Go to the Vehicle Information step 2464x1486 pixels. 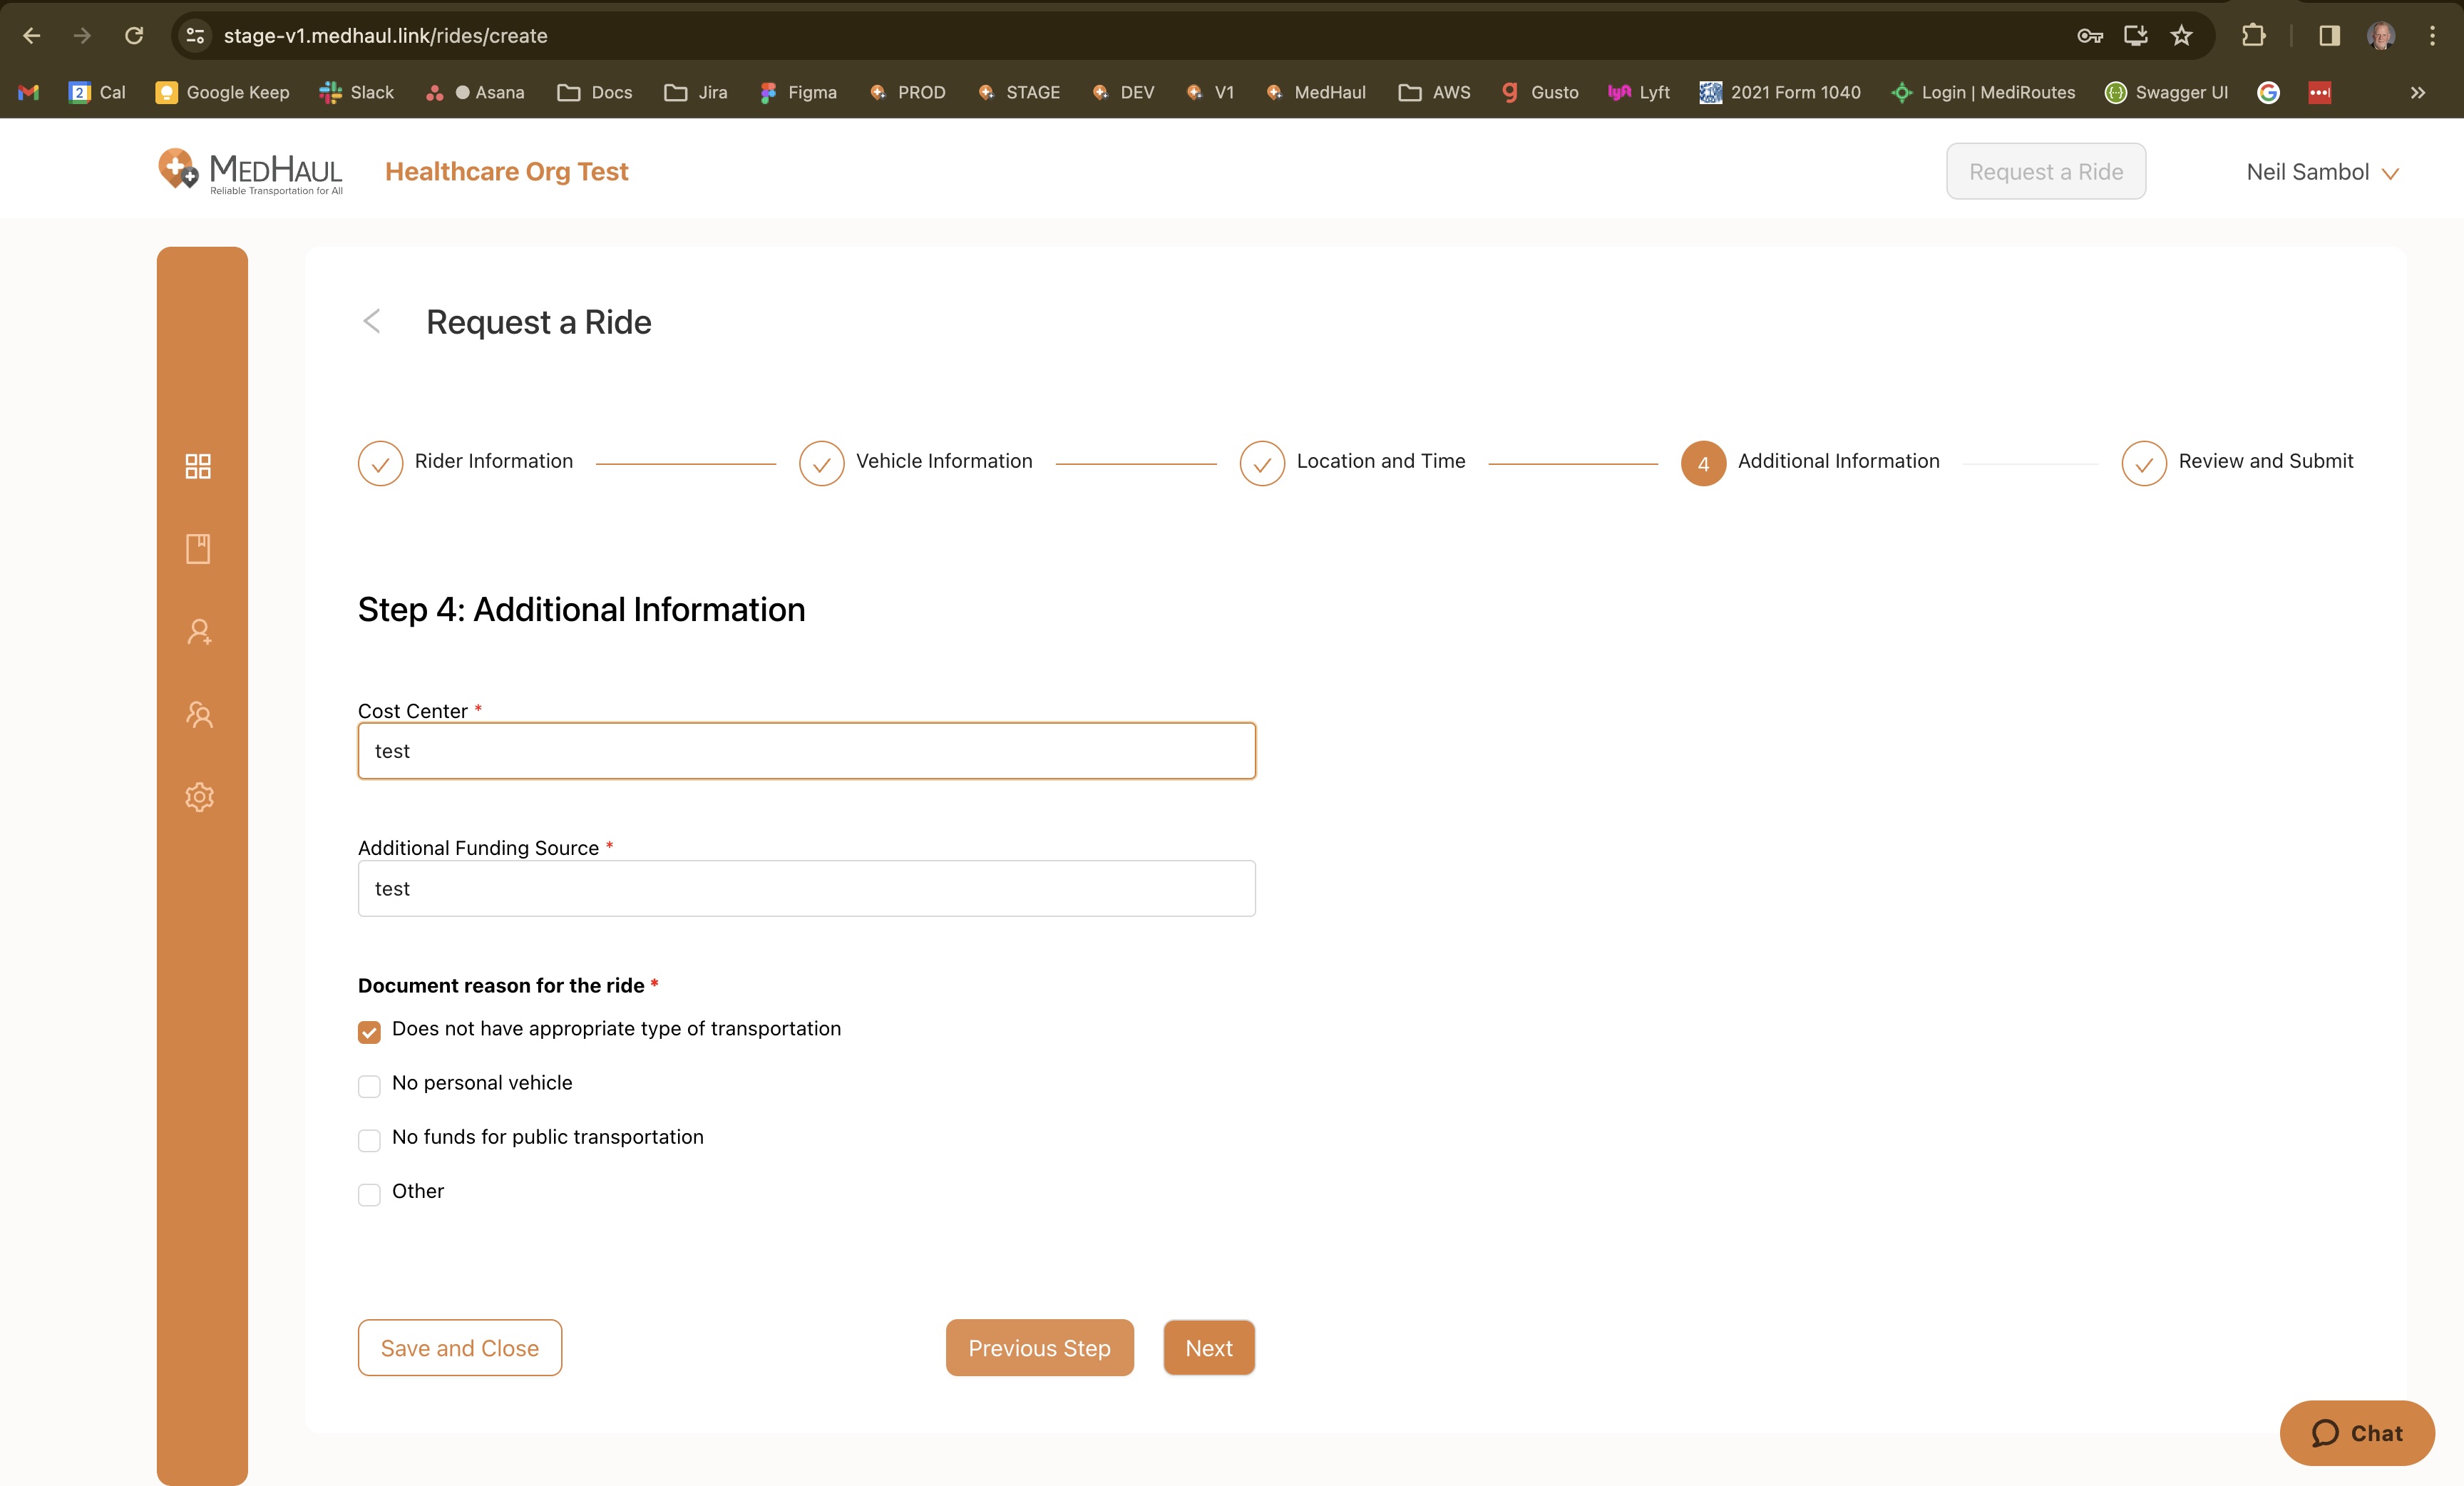click(x=916, y=463)
